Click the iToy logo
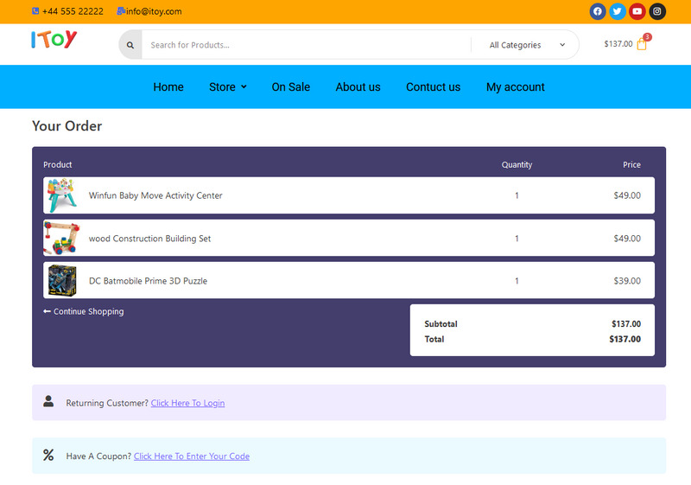 (54, 40)
